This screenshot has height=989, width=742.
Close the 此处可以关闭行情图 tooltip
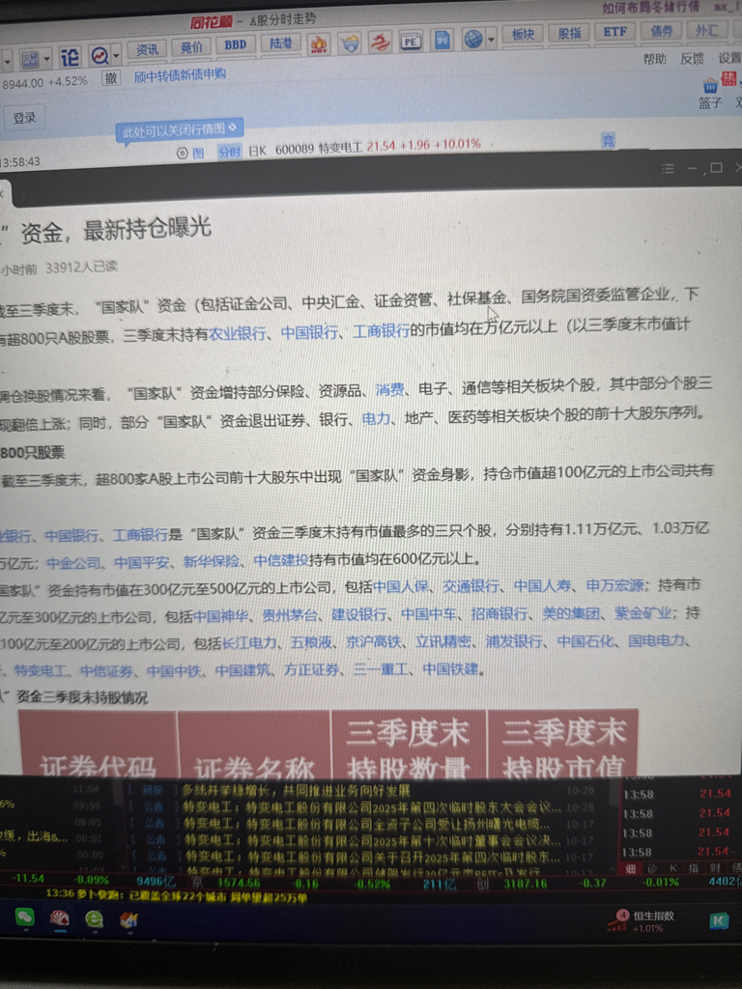pyautogui.click(x=232, y=127)
